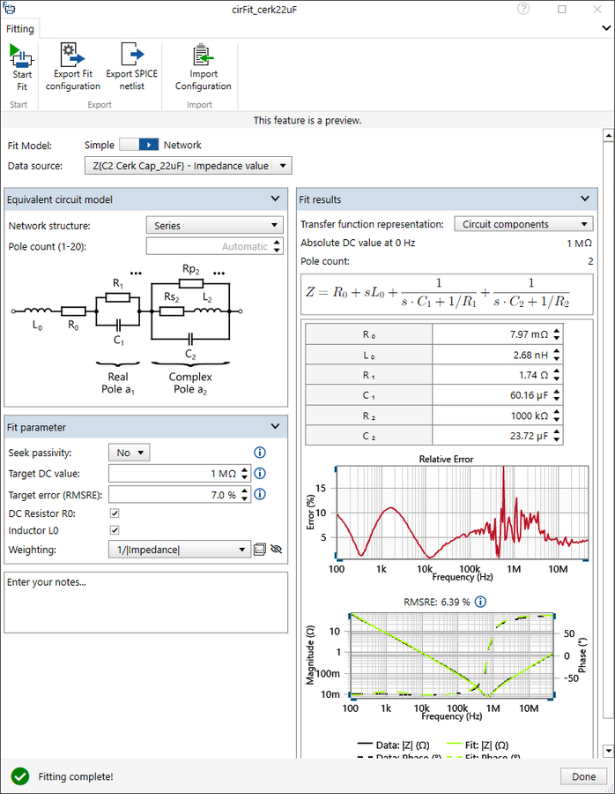
Task: Collapse ribbon with chevron at top right
Action: point(606,28)
